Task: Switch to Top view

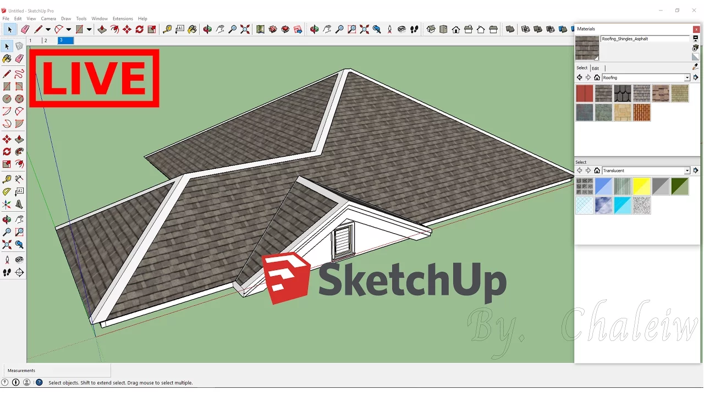Action: point(443,29)
